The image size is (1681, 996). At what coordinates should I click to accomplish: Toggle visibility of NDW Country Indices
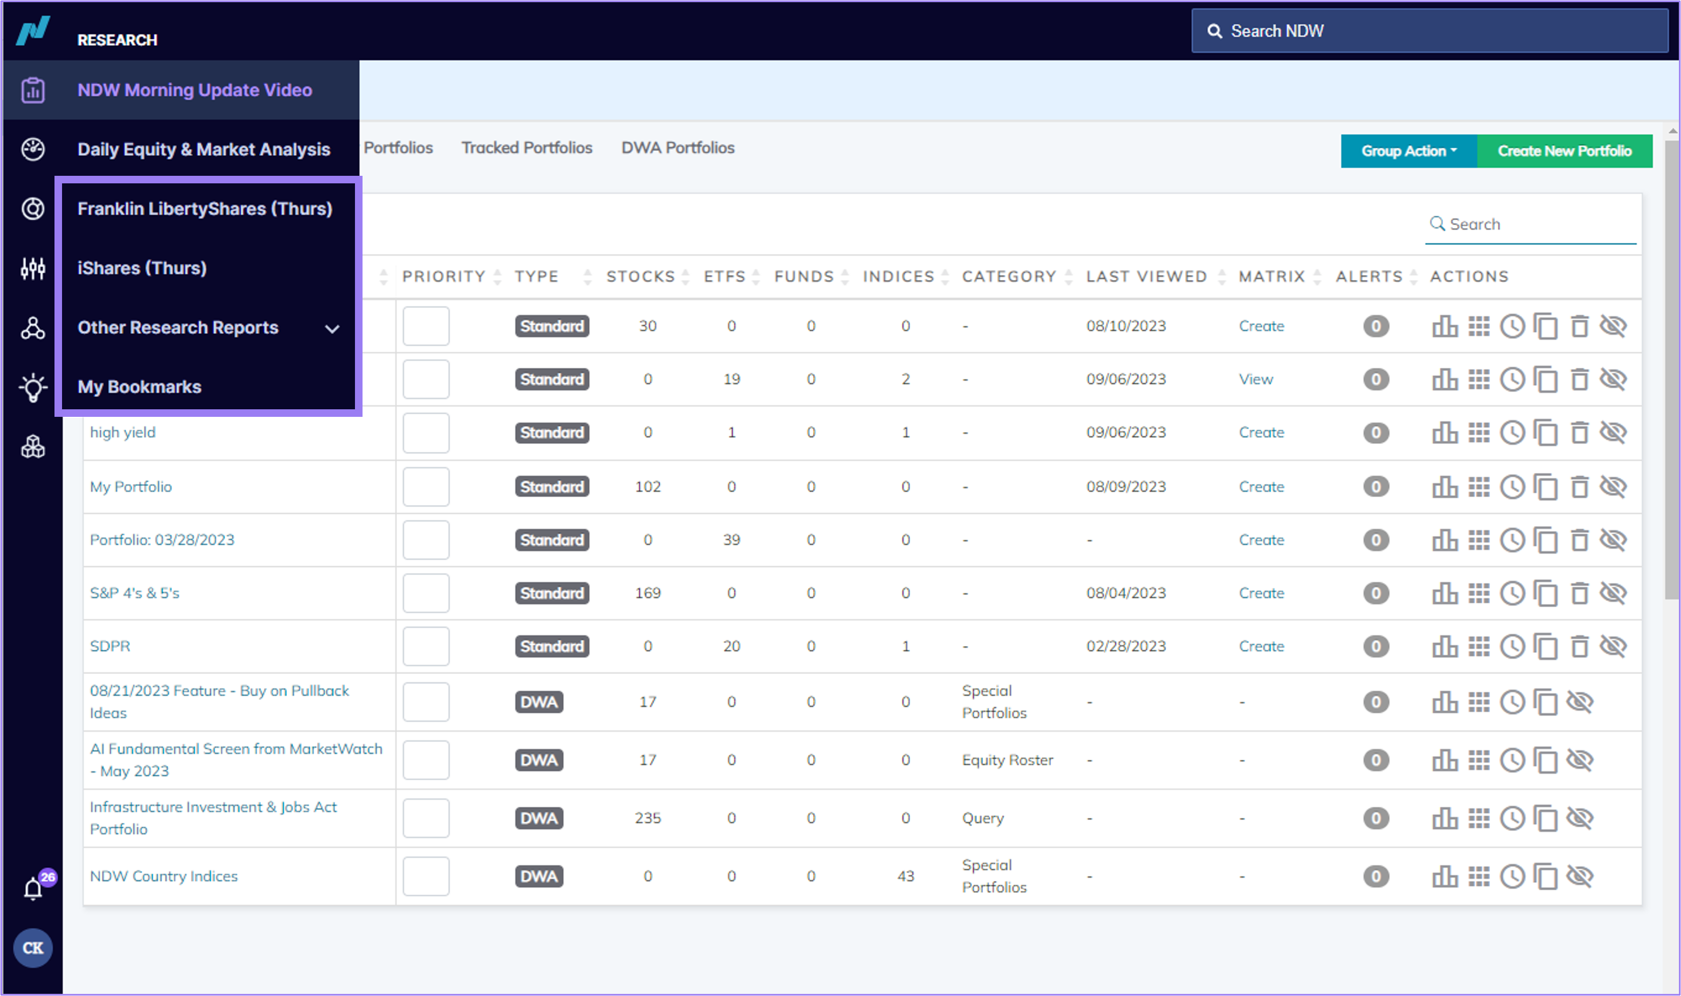[x=1580, y=876]
